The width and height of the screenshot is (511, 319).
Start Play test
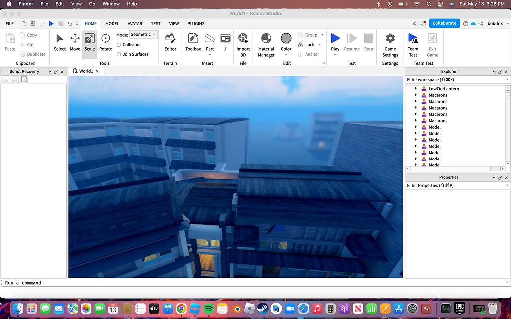[335, 43]
